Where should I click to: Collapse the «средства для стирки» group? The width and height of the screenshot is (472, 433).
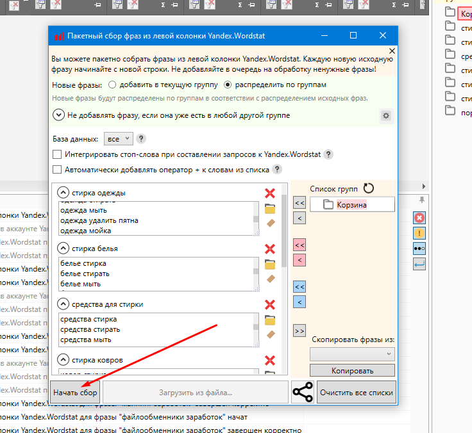pos(63,304)
